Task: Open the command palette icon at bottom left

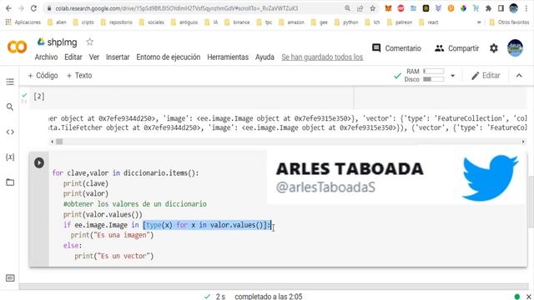Action: [10, 278]
